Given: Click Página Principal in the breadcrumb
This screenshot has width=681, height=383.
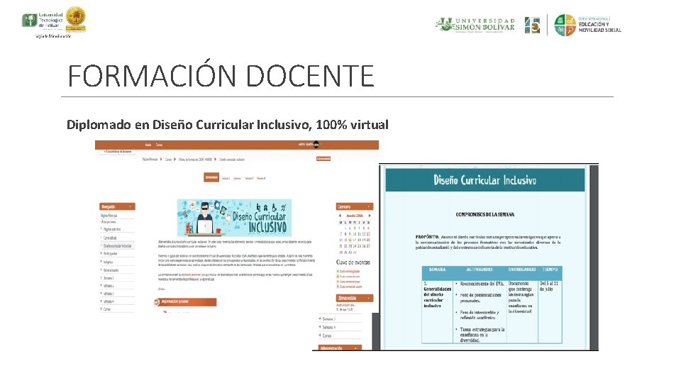Looking at the screenshot, I should click(x=150, y=160).
